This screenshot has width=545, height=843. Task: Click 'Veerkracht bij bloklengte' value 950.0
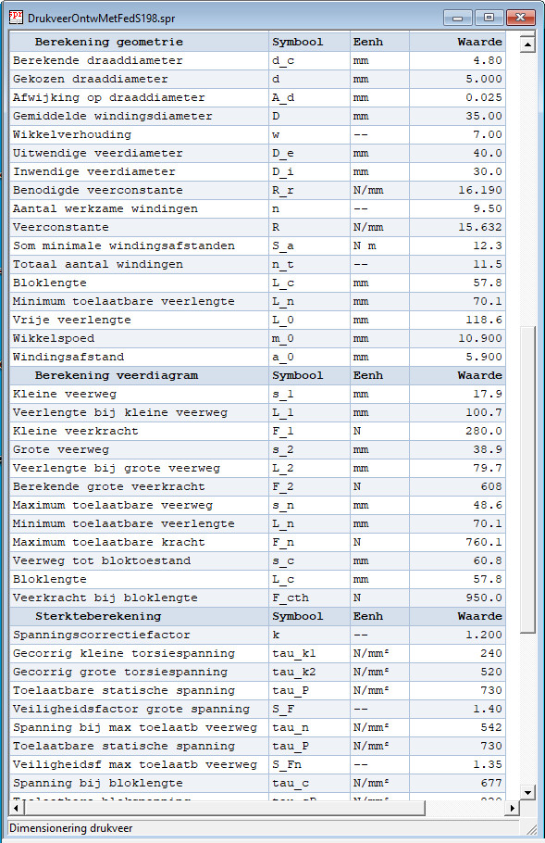(x=484, y=598)
